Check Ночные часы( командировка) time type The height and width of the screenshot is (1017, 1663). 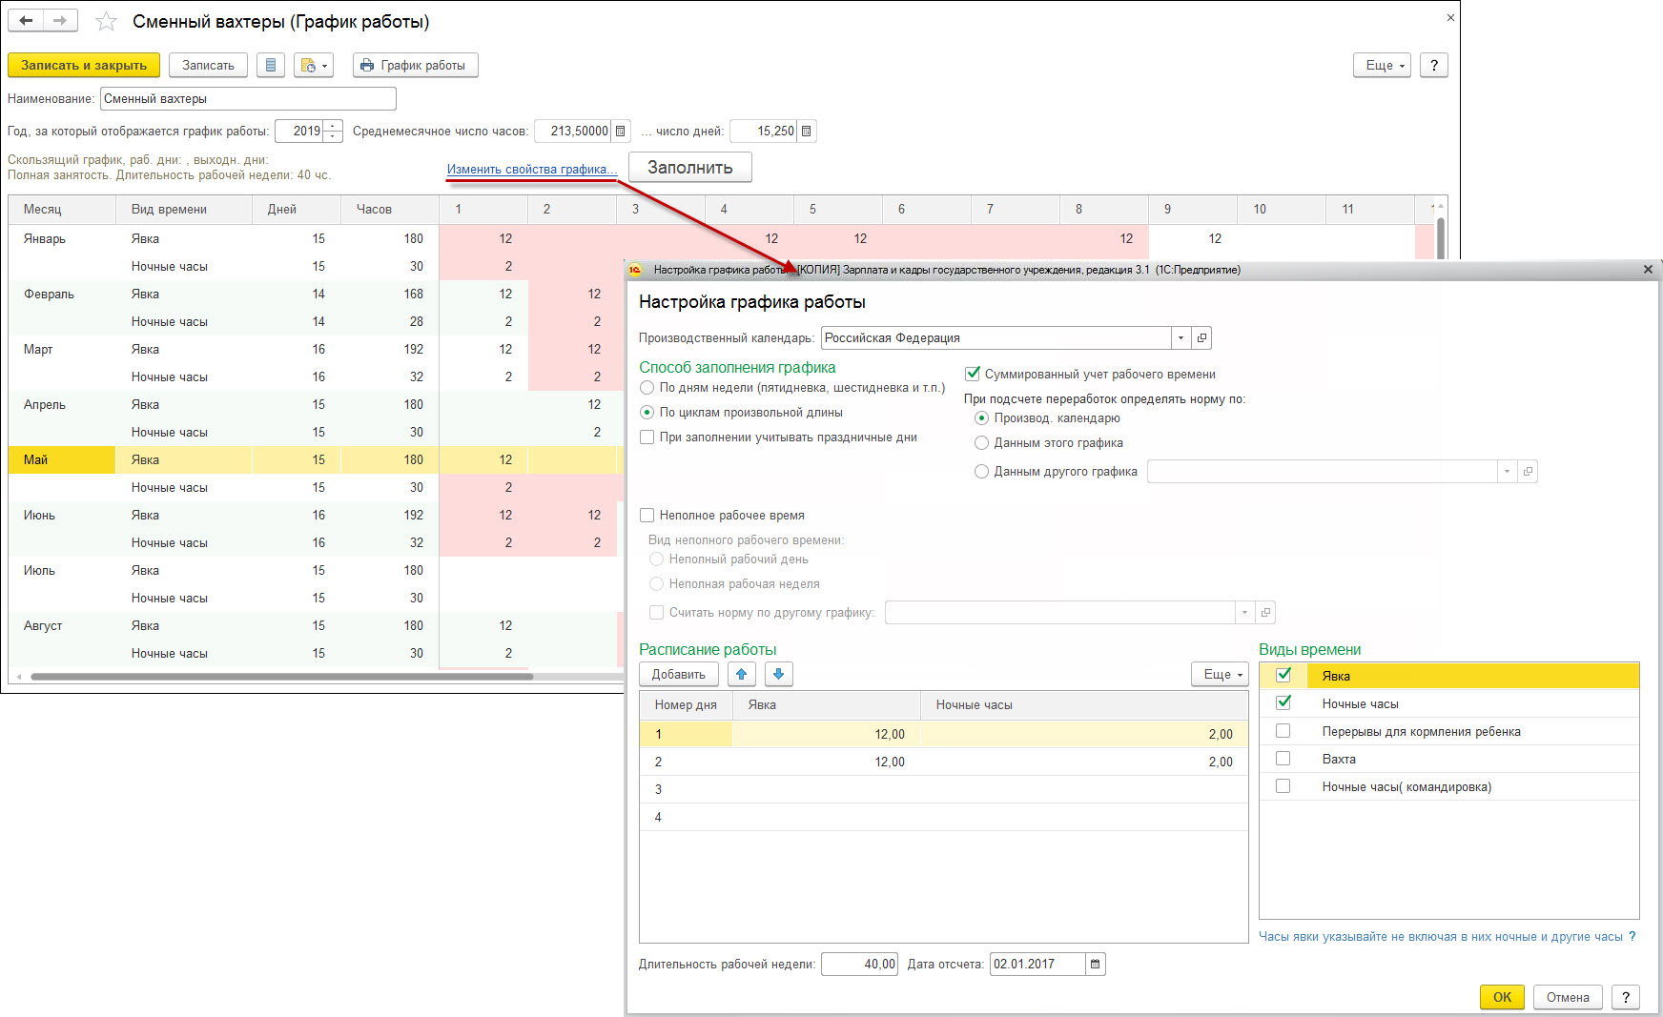point(1283,786)
